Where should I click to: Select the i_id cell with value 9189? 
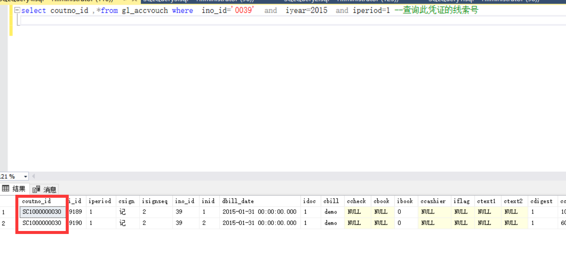[x=76, y=212]
